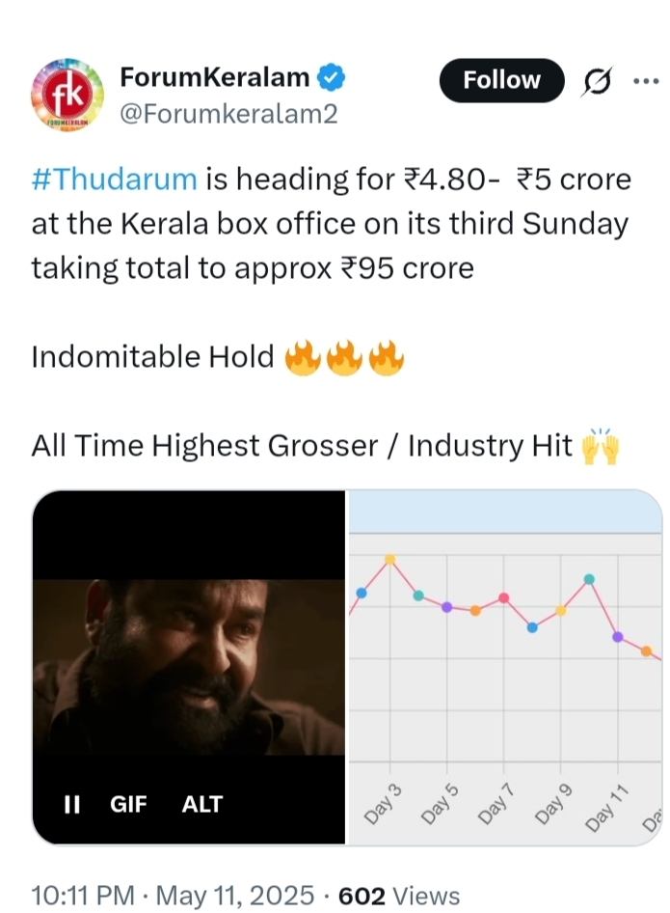
Task: Click the Day 5 axis label
Action: tap(440, 805)
